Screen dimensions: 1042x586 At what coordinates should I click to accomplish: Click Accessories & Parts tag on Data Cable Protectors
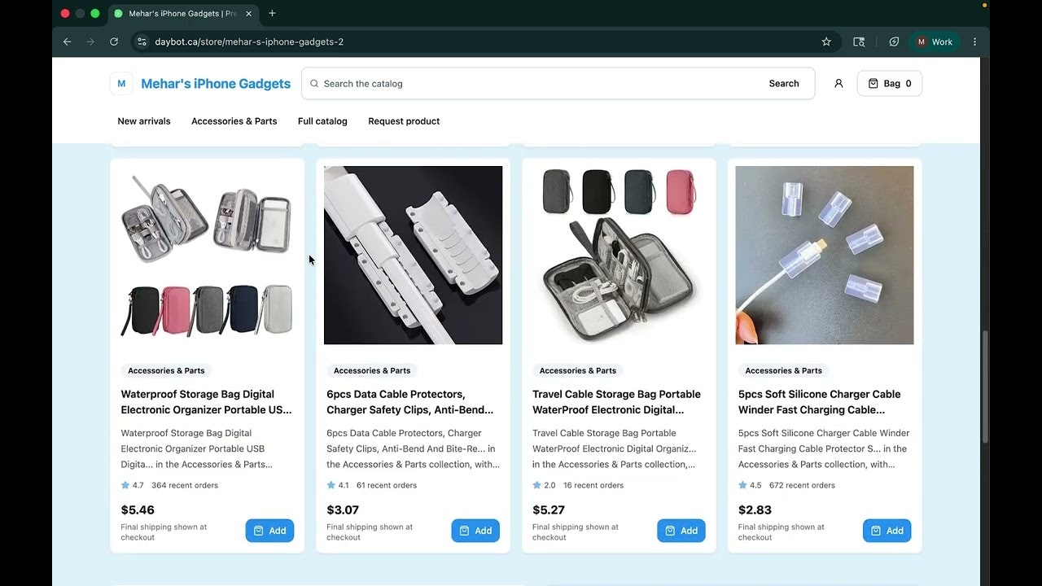(372, 370)
